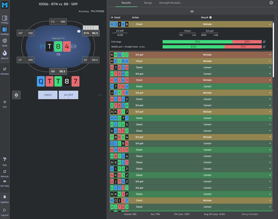Image resolution: width=278 pixels, height=219 pixels.
Task: Click the SB seat box
Action: coord(91,60)
